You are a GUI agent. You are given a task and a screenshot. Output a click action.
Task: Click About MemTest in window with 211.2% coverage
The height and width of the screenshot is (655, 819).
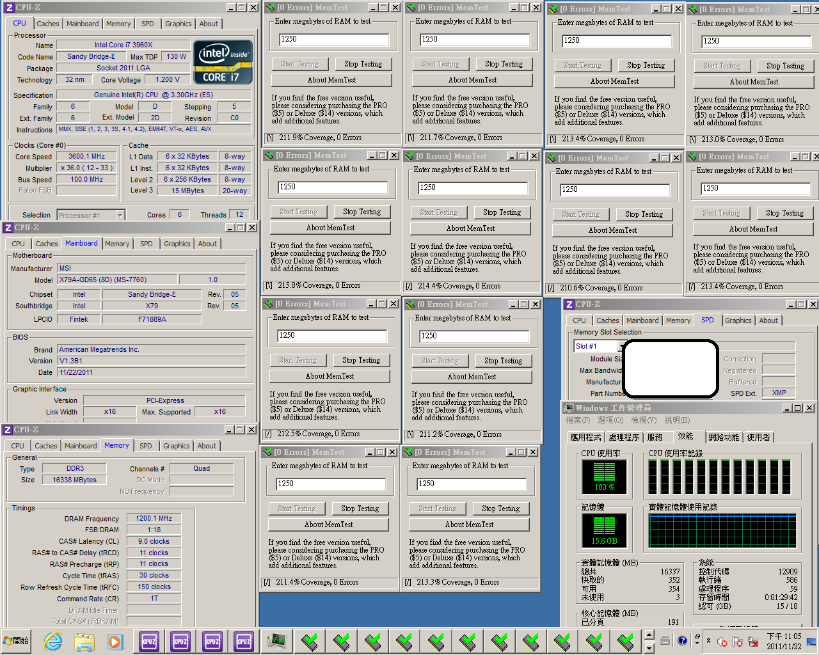point(472,377)
